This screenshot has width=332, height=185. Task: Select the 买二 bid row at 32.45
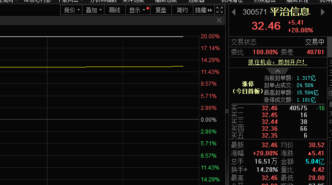point(278,115)
